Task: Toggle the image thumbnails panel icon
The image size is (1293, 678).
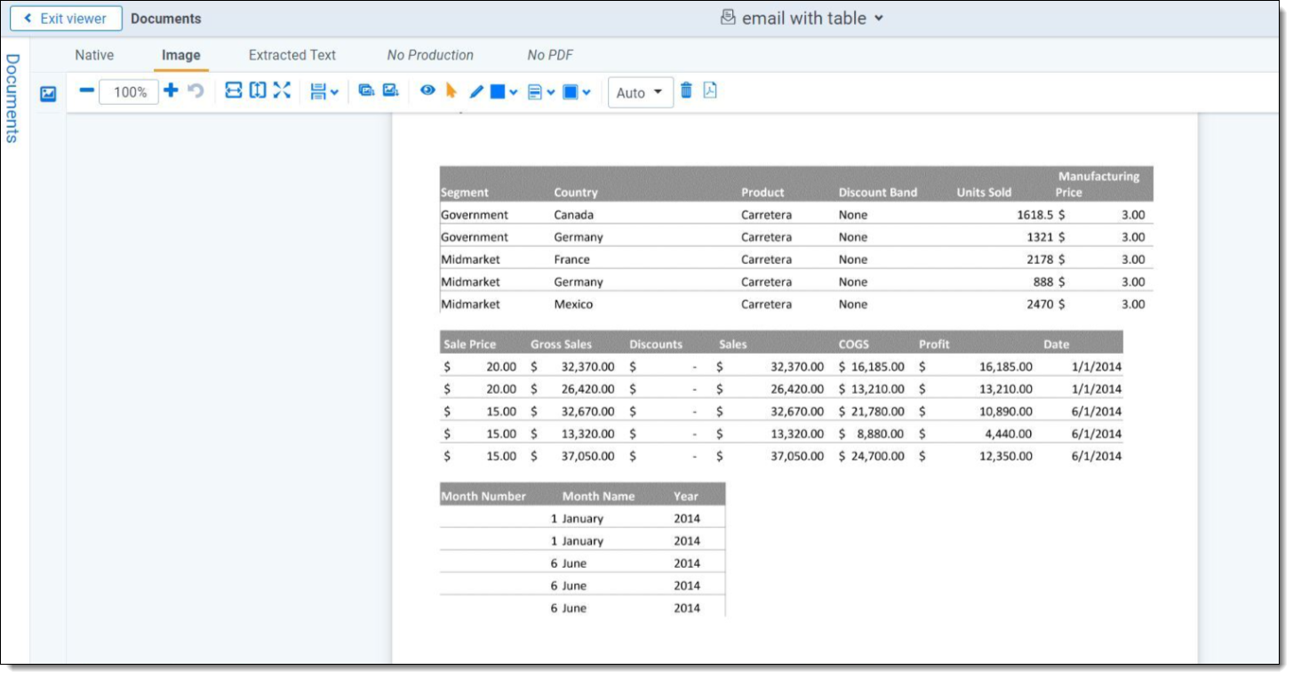Action: (x=48, y=93)
